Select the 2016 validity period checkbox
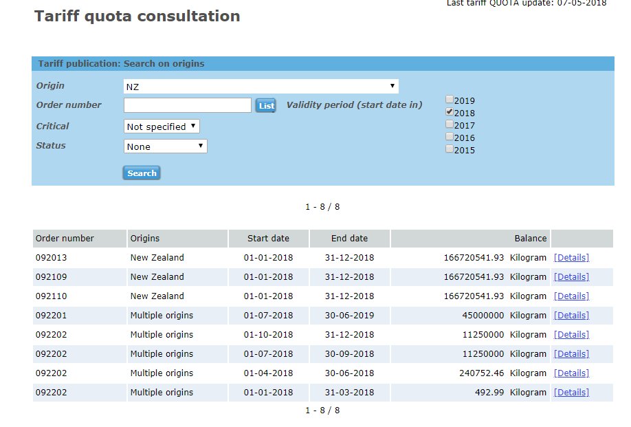Image resolution: width=631 pixels, height=427 pixels. (x=450, y=137)
